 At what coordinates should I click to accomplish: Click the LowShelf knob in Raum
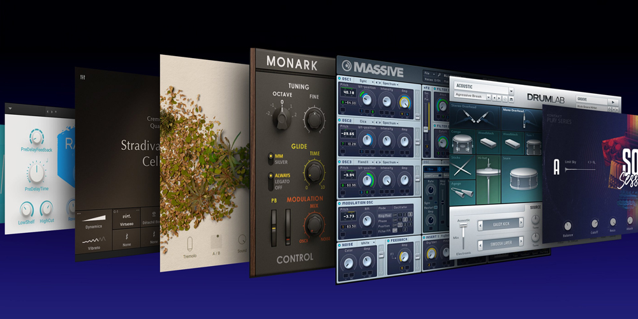(x=26, y=209)
